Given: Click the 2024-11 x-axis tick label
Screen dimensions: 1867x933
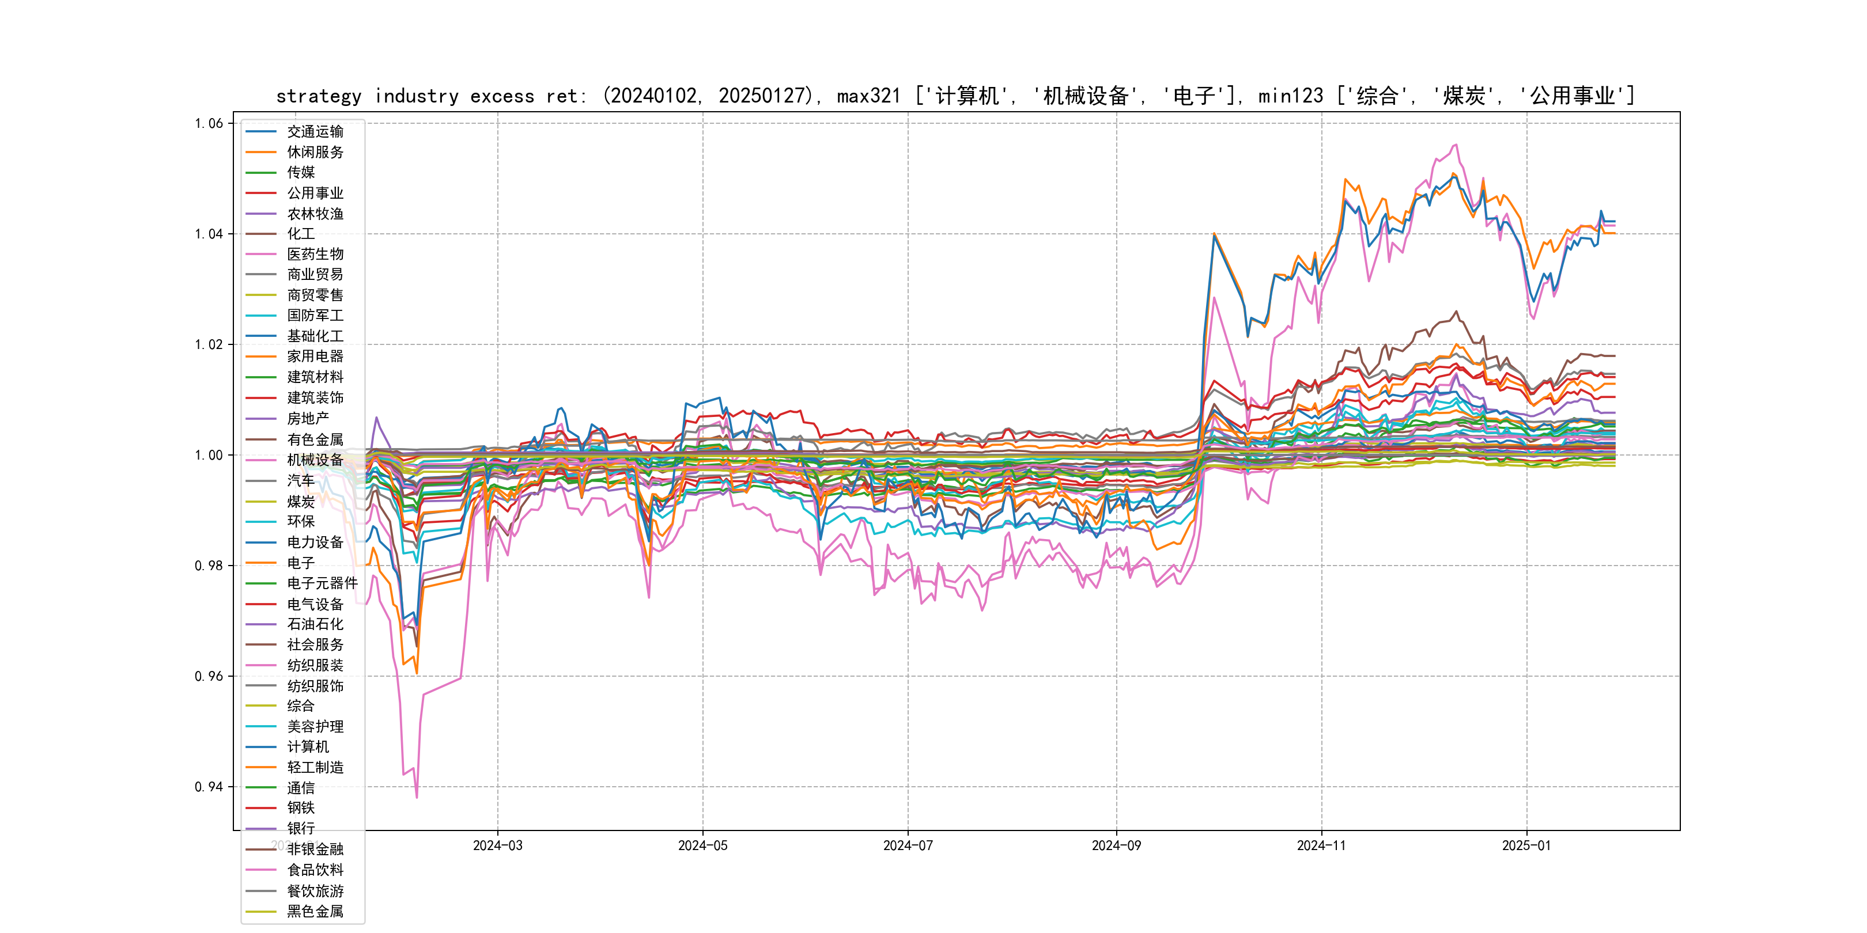Looking at the screenshot, I should click(1321, 845).
